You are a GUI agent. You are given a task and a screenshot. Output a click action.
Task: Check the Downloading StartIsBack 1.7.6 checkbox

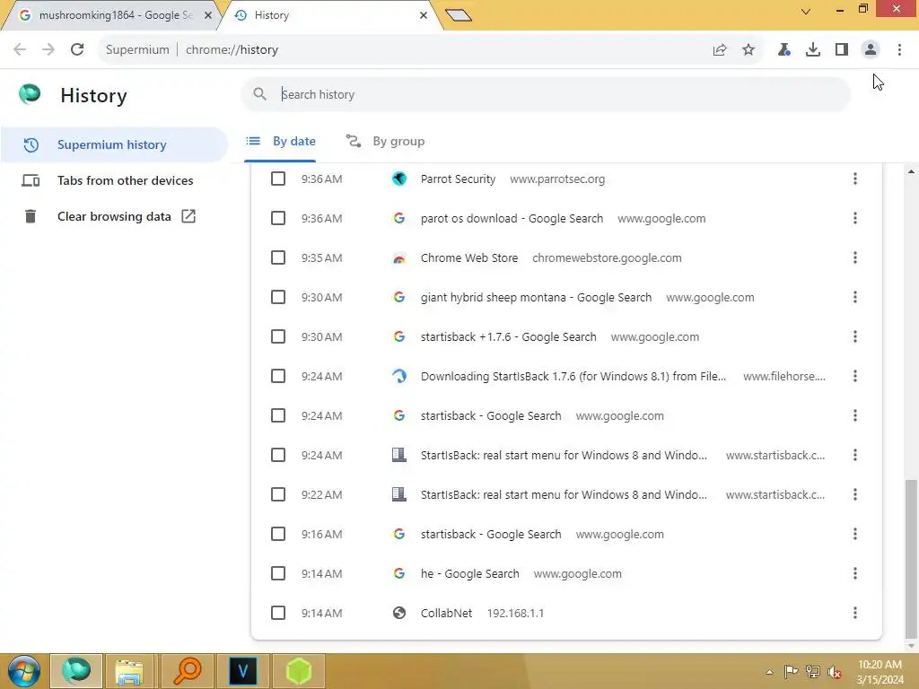278,376
